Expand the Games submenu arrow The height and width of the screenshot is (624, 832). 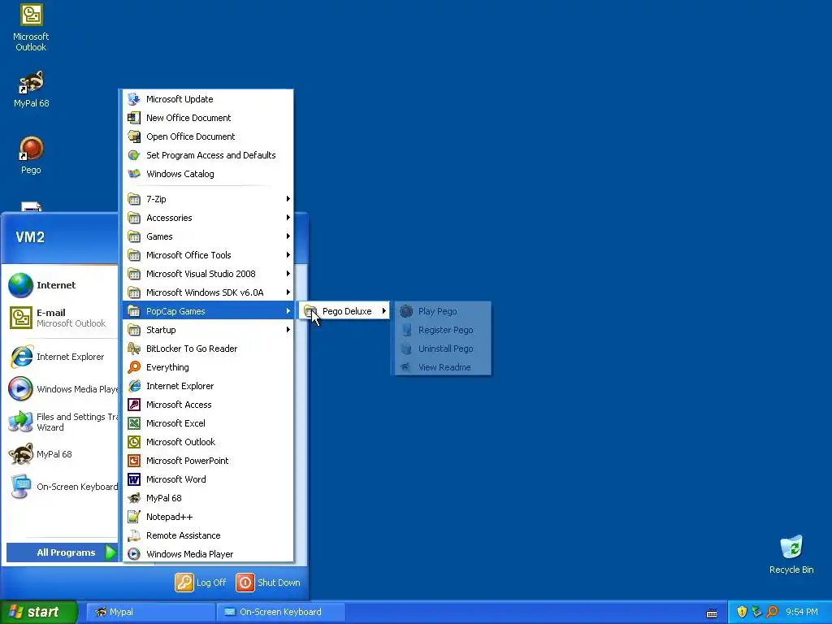pyautogui.click(x=288, y=236)
